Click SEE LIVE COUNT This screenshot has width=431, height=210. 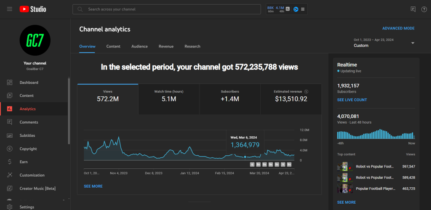[x=352, y=100]
